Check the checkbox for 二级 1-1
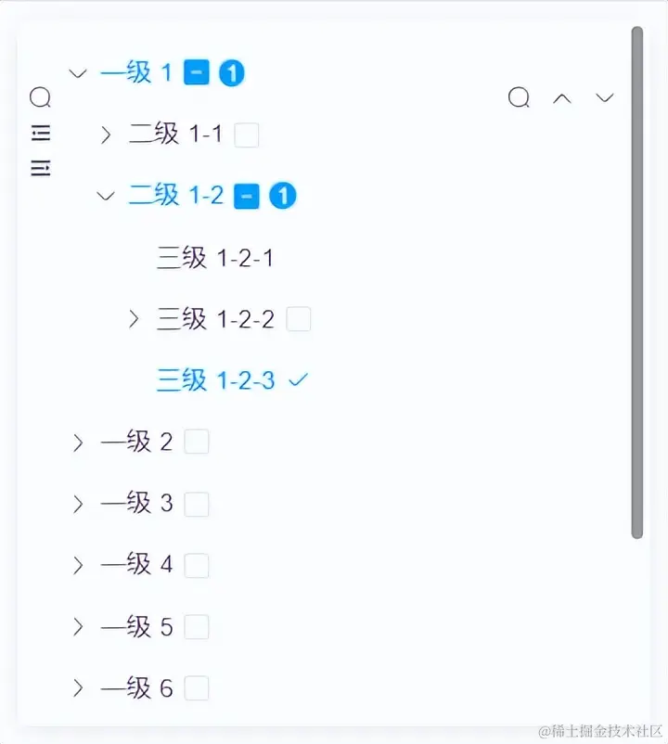 (246, 135)
